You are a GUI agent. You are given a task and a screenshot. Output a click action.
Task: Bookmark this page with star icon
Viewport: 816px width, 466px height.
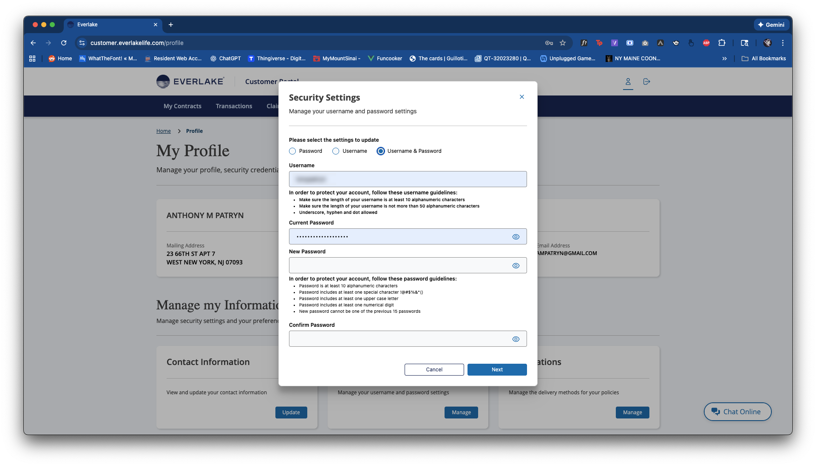click(x=563, y=43)
